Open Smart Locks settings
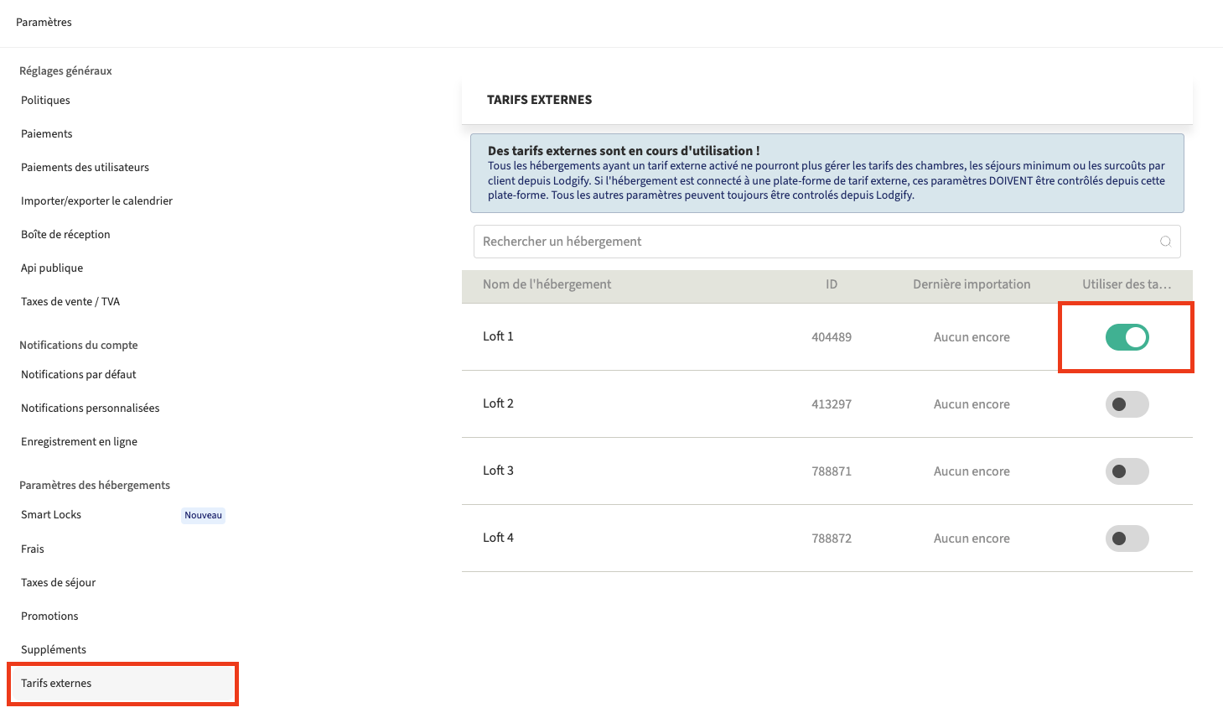 (51, 514)
